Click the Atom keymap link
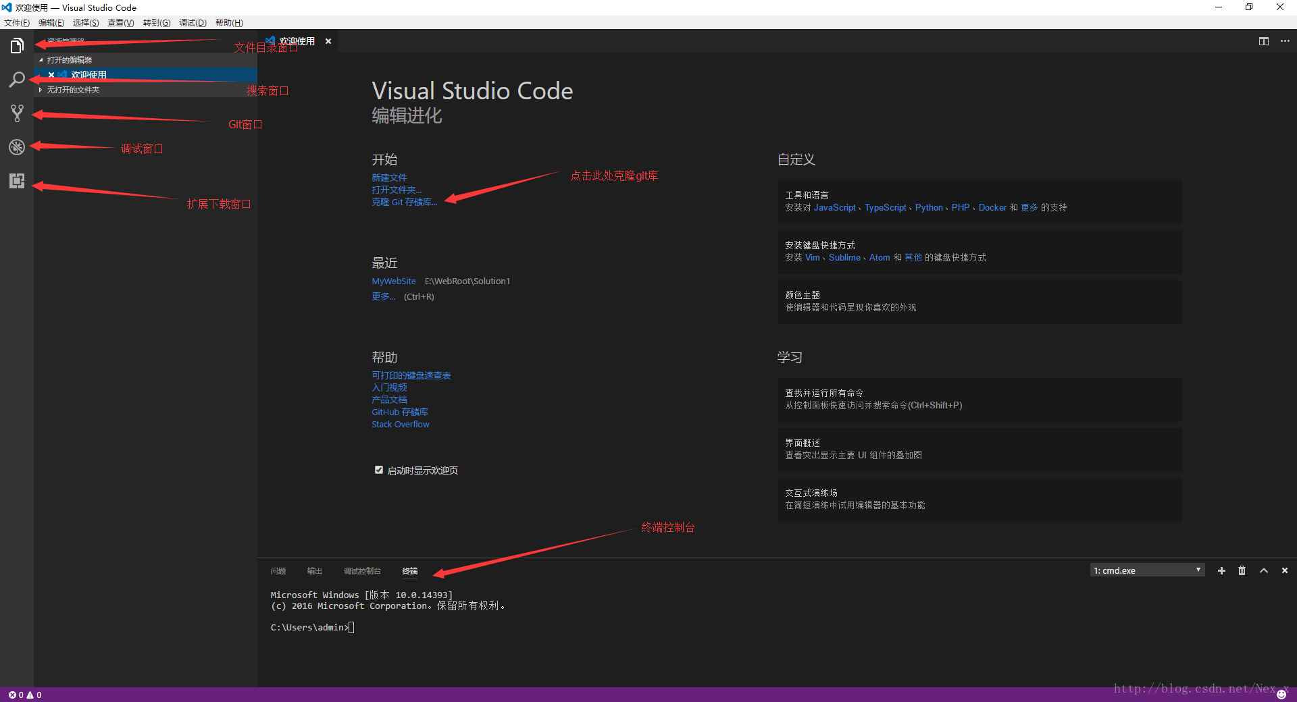 (x=880, y=258)
